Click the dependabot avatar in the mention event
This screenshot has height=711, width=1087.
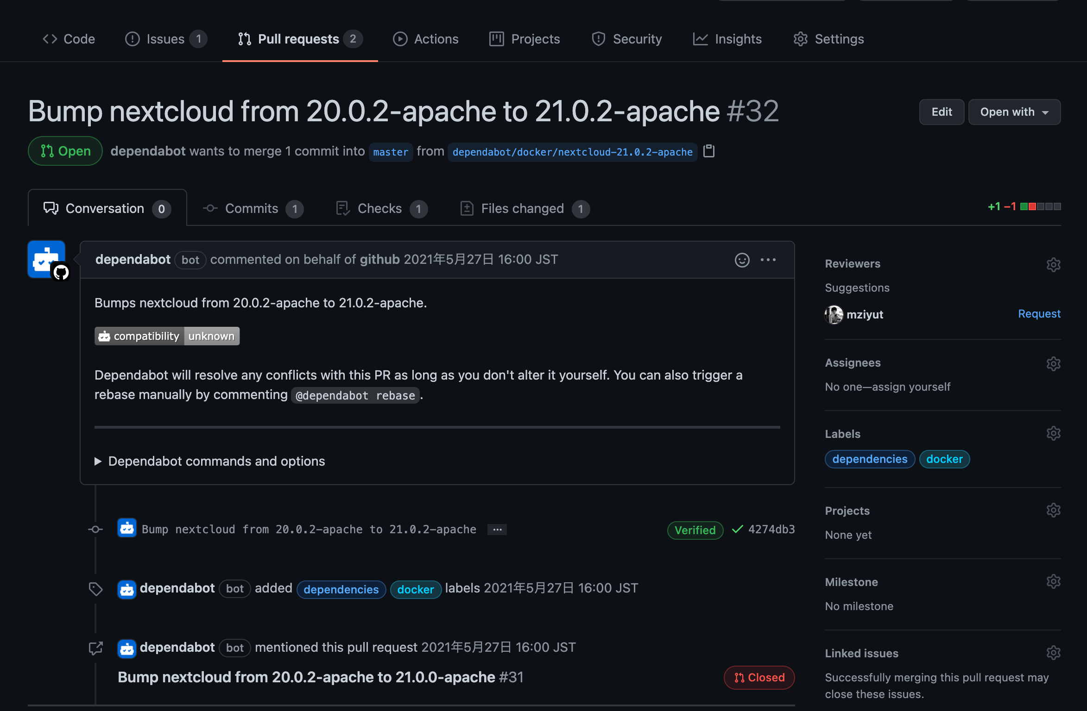126,649
